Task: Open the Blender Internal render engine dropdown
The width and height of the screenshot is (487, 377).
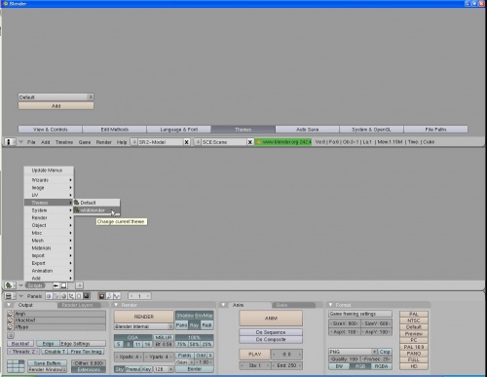Action: click(x=143, y=326)
